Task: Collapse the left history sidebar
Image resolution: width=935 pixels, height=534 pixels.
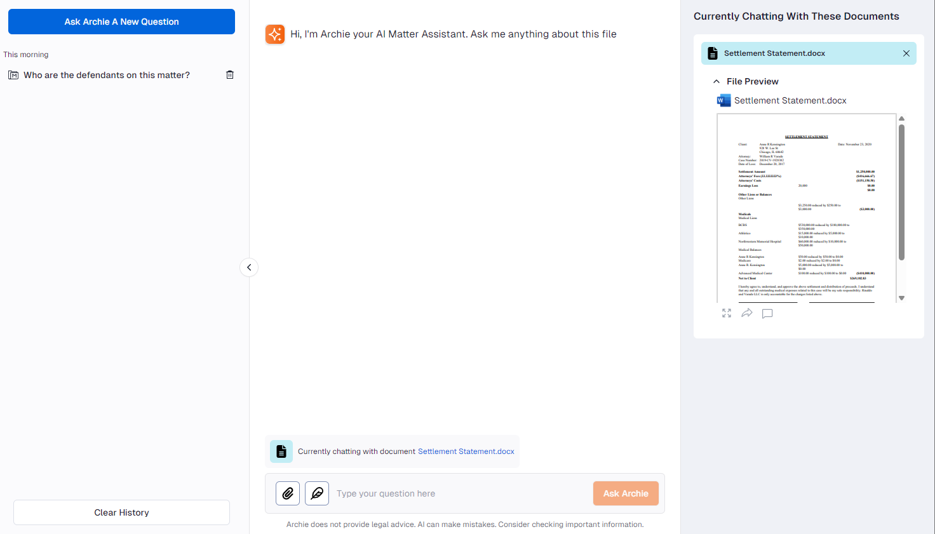Action: tap(249, 267)
